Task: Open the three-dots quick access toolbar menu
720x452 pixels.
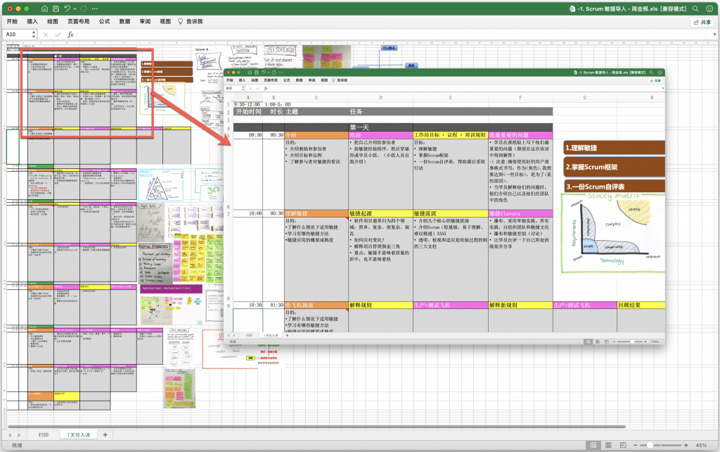Action: click(x=95, y=9)
